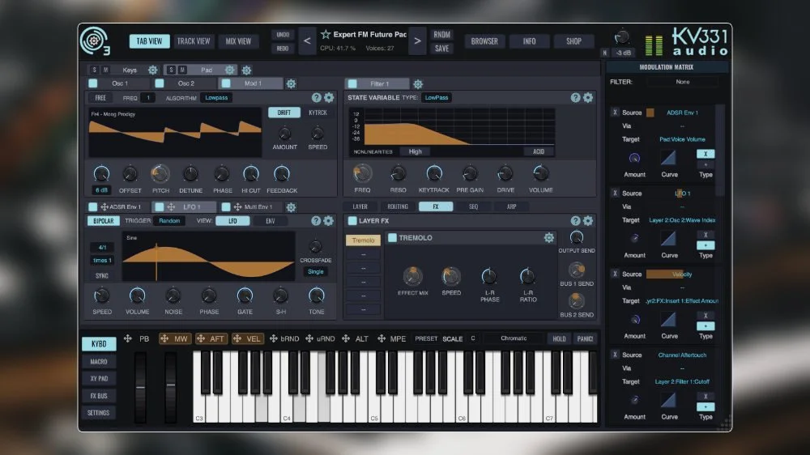The width and height of the screenshot is (810, 455).
Task: Click Curve shape icon for LFO 1 row
Action: coord(668,238)
